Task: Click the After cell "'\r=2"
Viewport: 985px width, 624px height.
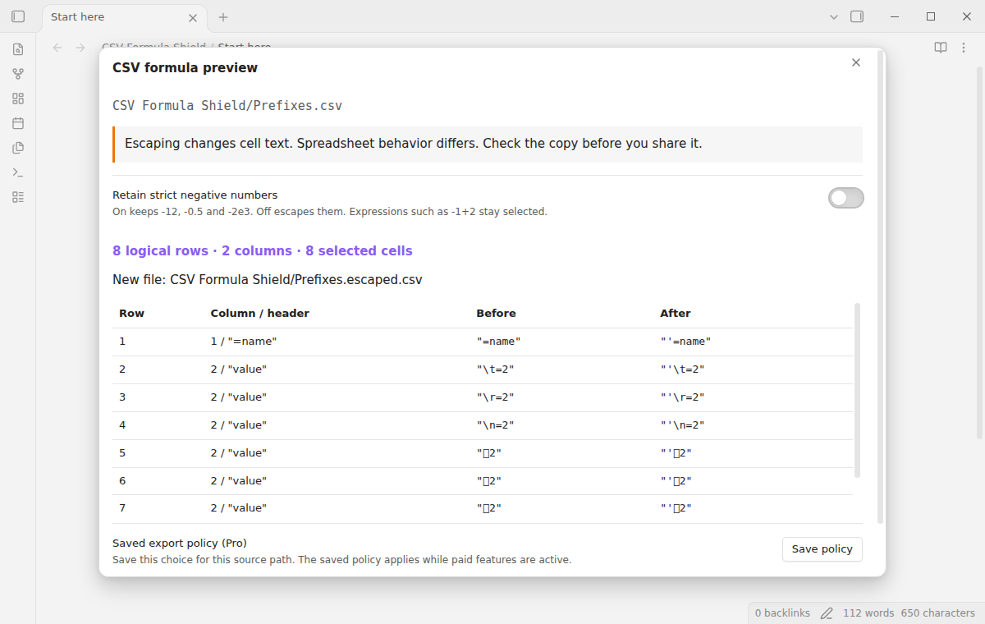Action: [x=683, y=397]
